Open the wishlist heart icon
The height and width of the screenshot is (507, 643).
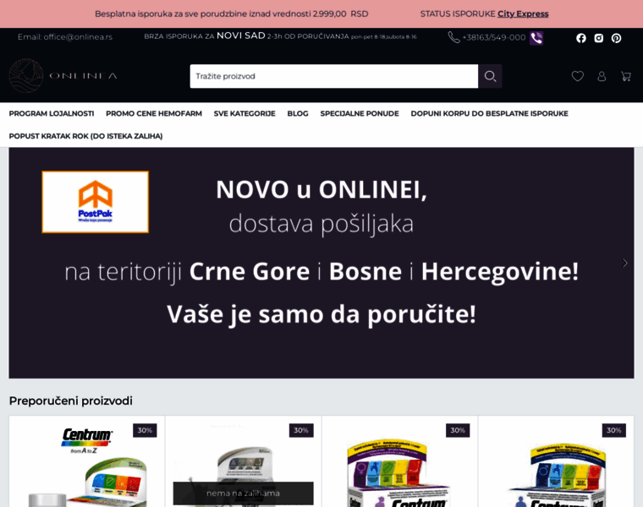pos(577,76)
